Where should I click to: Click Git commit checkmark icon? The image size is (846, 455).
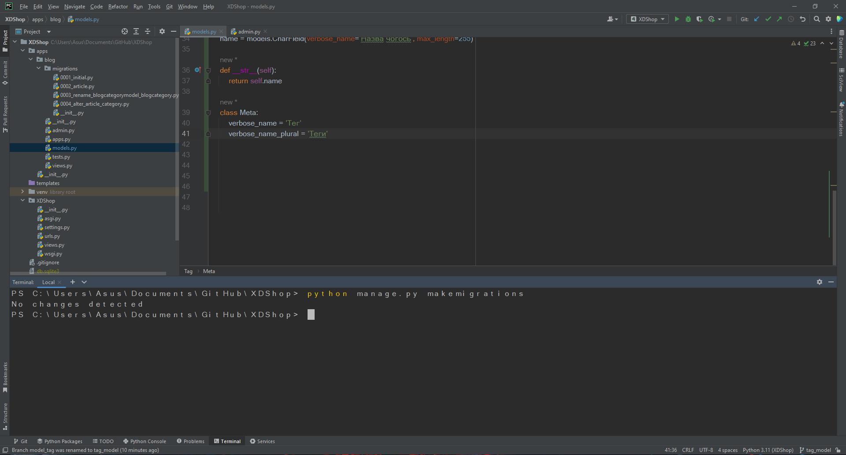click(768, 19)
